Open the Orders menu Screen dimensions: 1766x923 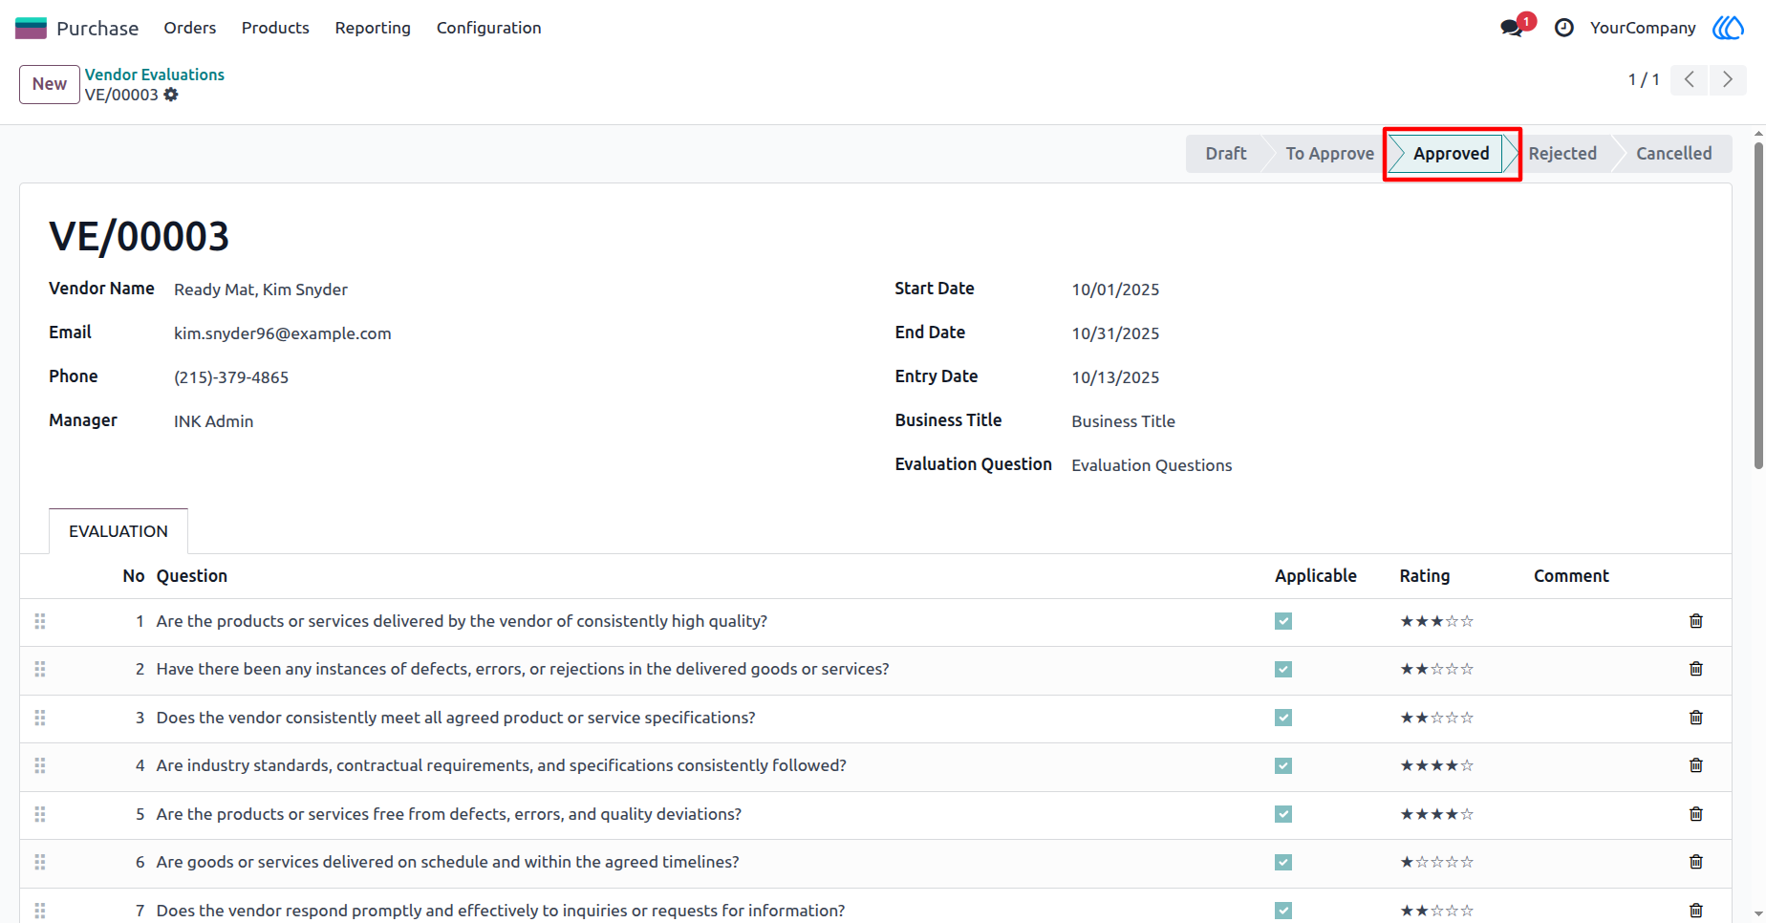tap(190, 28)
